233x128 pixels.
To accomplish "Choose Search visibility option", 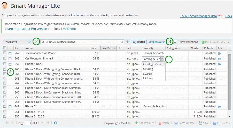I will pos(154,74).
